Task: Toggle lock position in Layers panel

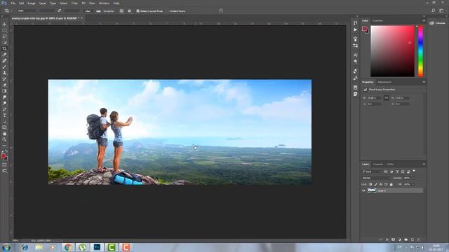Action: tap(380, 184)
